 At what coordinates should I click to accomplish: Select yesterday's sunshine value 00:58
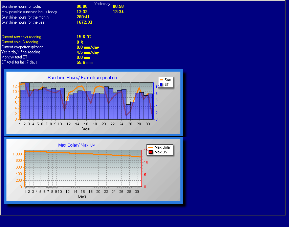coord(118,6)
